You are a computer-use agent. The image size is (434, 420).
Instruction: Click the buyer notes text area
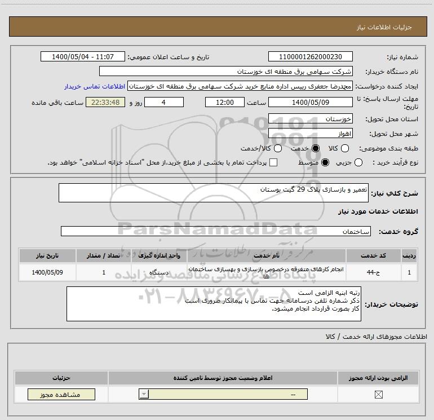pyautogui.click(x=214, y=304)
